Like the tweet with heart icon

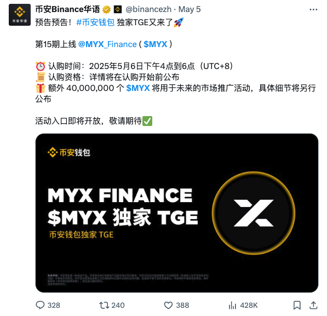click(x=168, y=306)
